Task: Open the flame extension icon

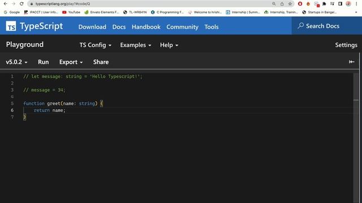Action: tap(308, 4)
